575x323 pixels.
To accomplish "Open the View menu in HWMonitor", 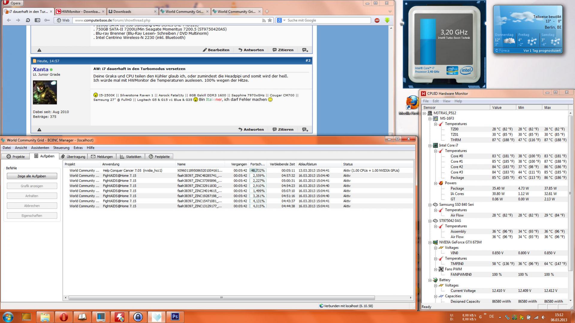I will click(446, 101).
